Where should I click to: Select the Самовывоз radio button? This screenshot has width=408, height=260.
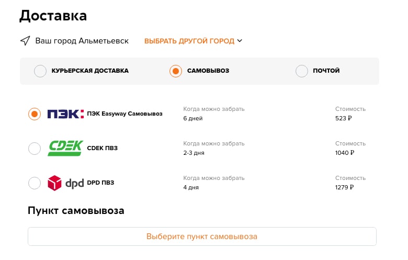pyautogui.click(x=176, y=71)
